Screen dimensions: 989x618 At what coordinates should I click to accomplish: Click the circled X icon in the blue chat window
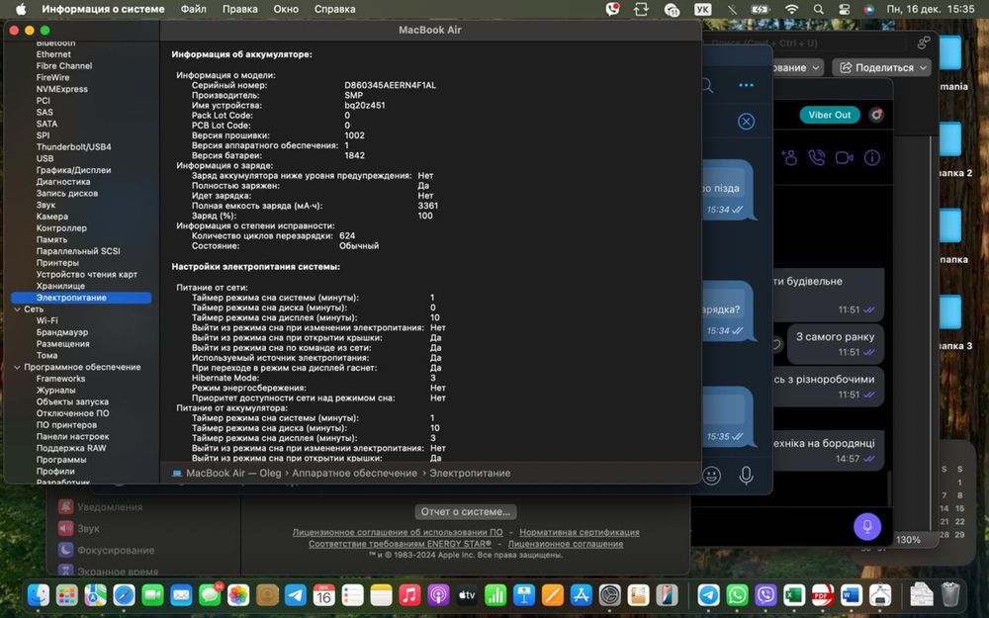coord(746,121)
